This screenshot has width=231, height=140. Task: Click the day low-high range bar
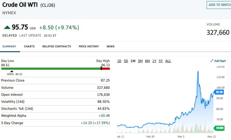tap(55, 68)
